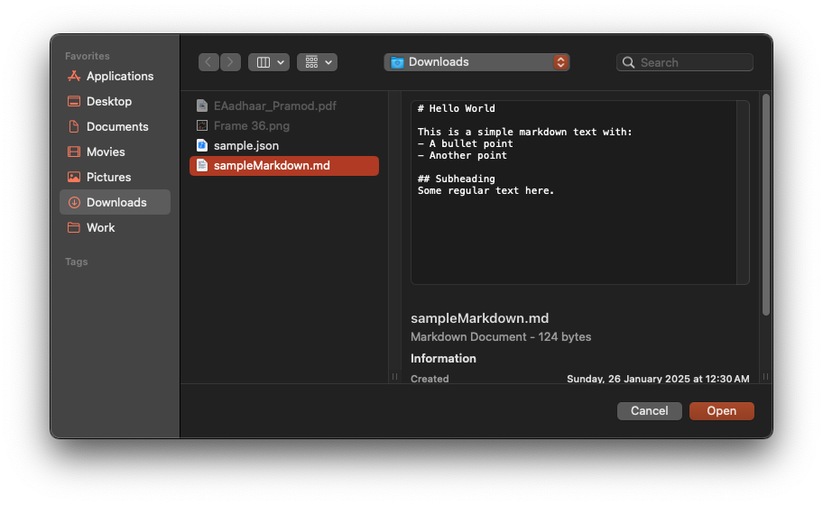Open Applications in the sidebar
823x505 pixels.
point(115,76)
